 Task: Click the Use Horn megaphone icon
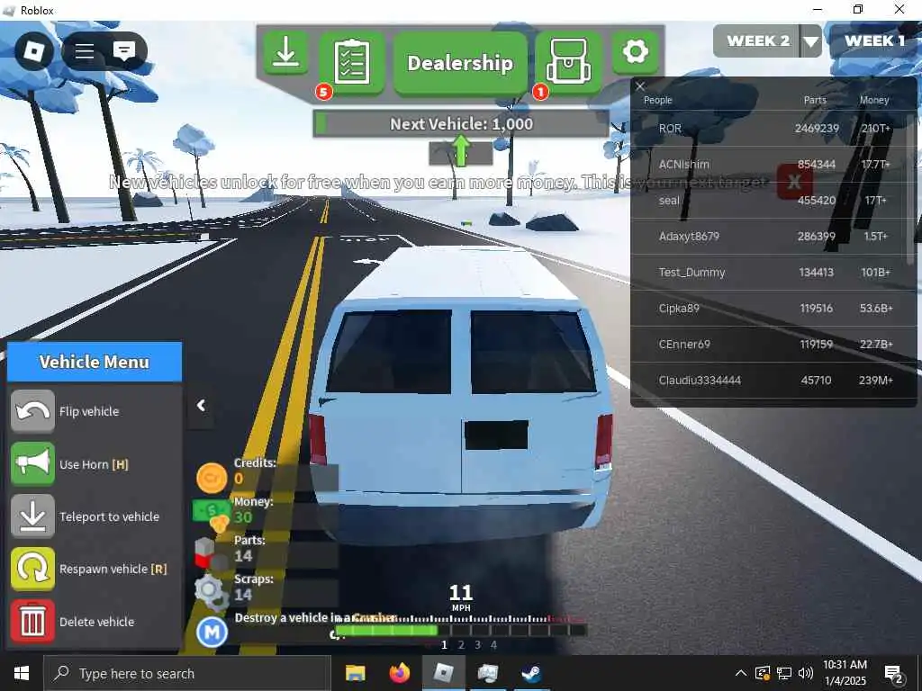point(33,463)
